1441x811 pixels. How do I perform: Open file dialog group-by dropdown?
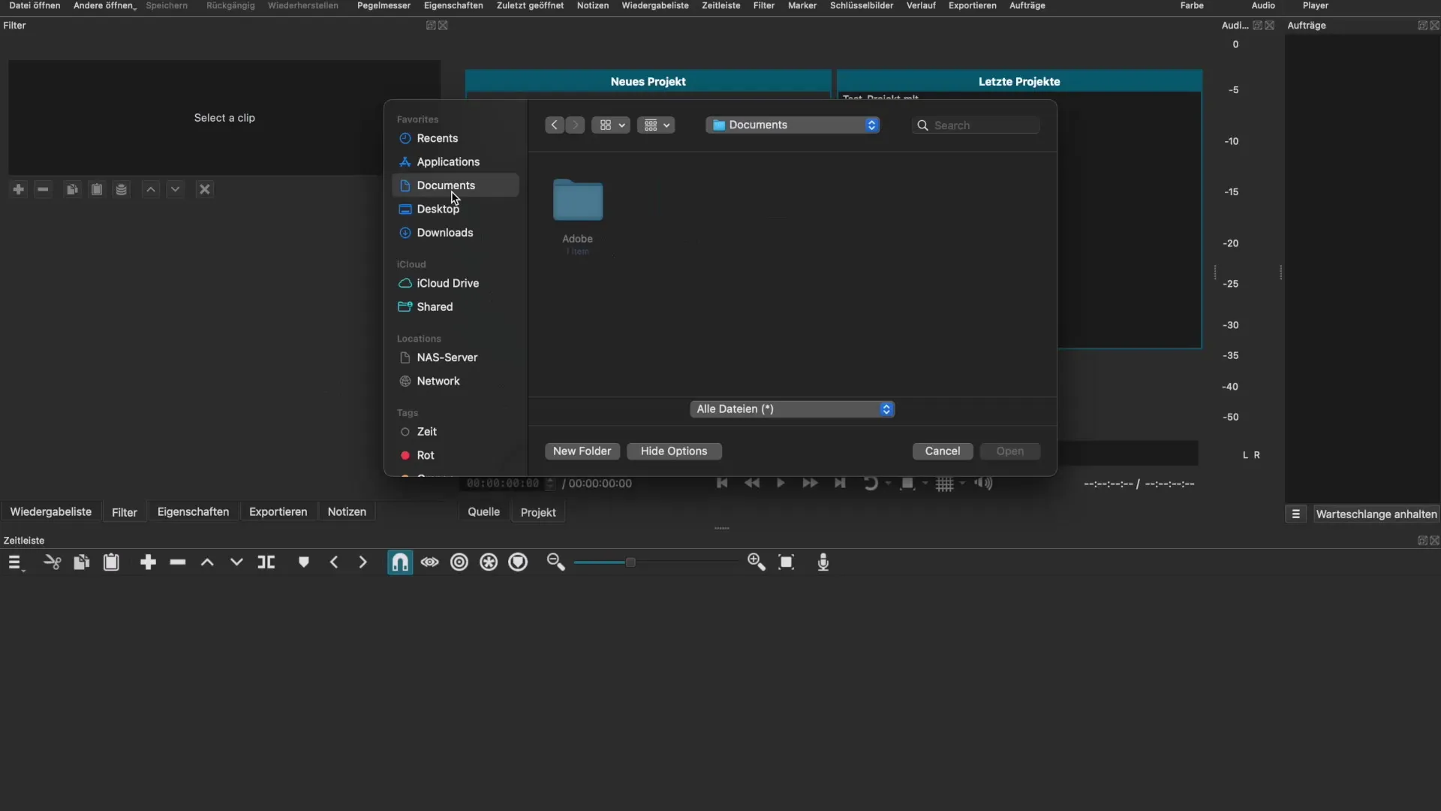point(656,125)
